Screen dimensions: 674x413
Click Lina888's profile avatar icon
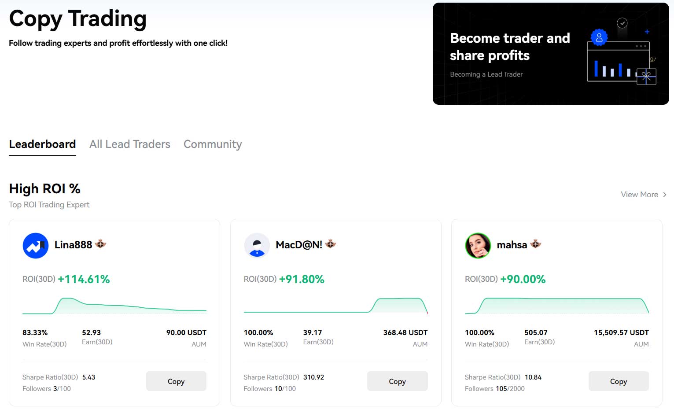click(x=35, y=246)
